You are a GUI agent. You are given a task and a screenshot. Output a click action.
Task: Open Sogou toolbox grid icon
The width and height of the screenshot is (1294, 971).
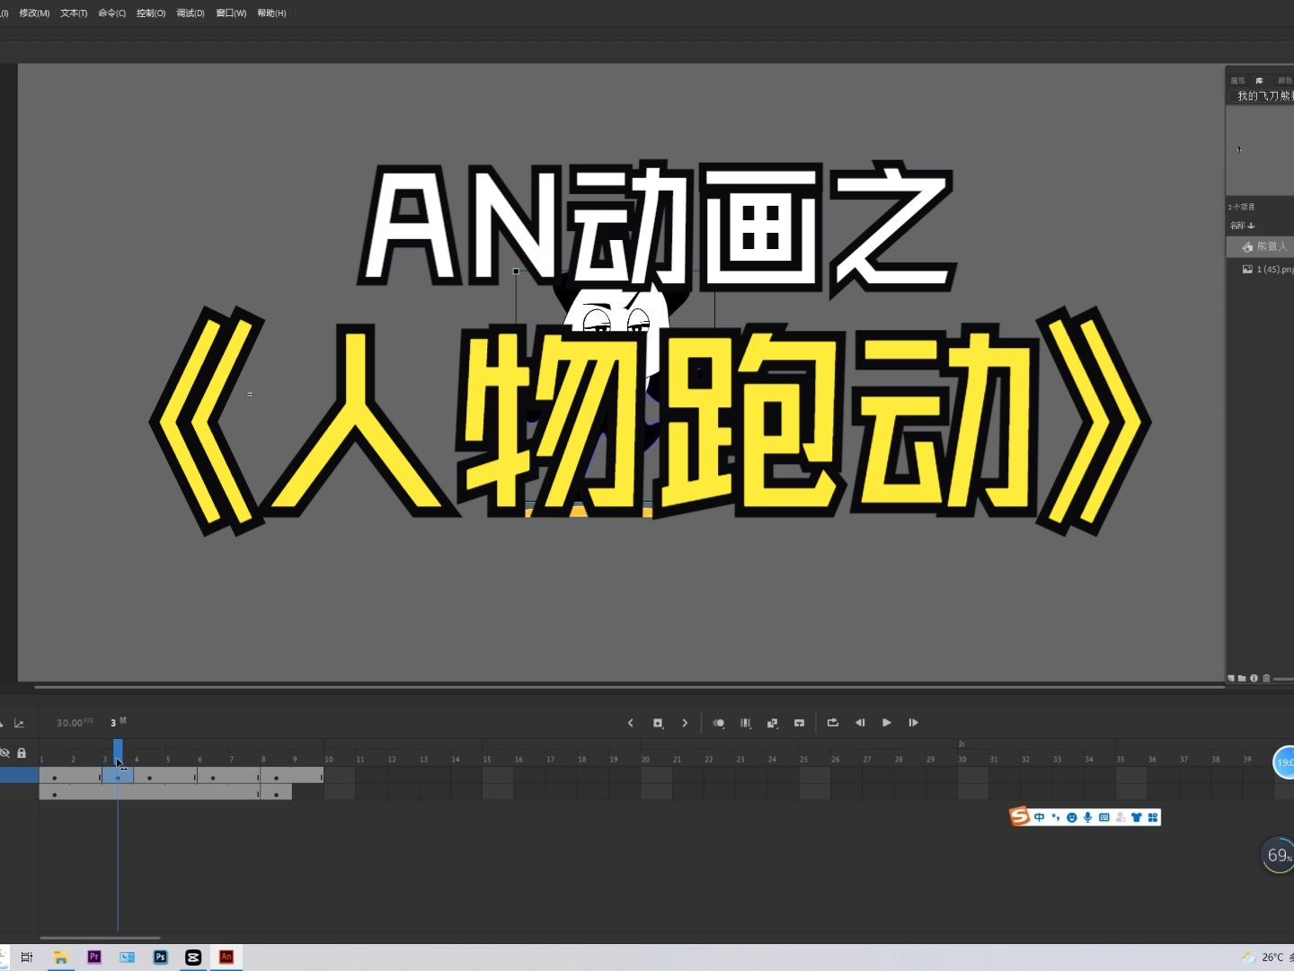(1153, 817)
